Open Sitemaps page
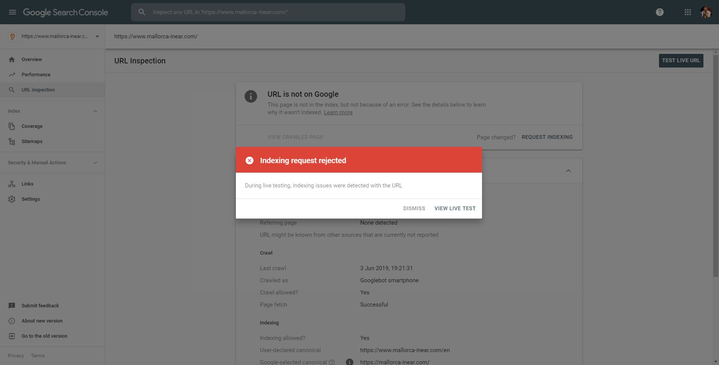This screenshot has width=719, height=365. pos(52,142)
